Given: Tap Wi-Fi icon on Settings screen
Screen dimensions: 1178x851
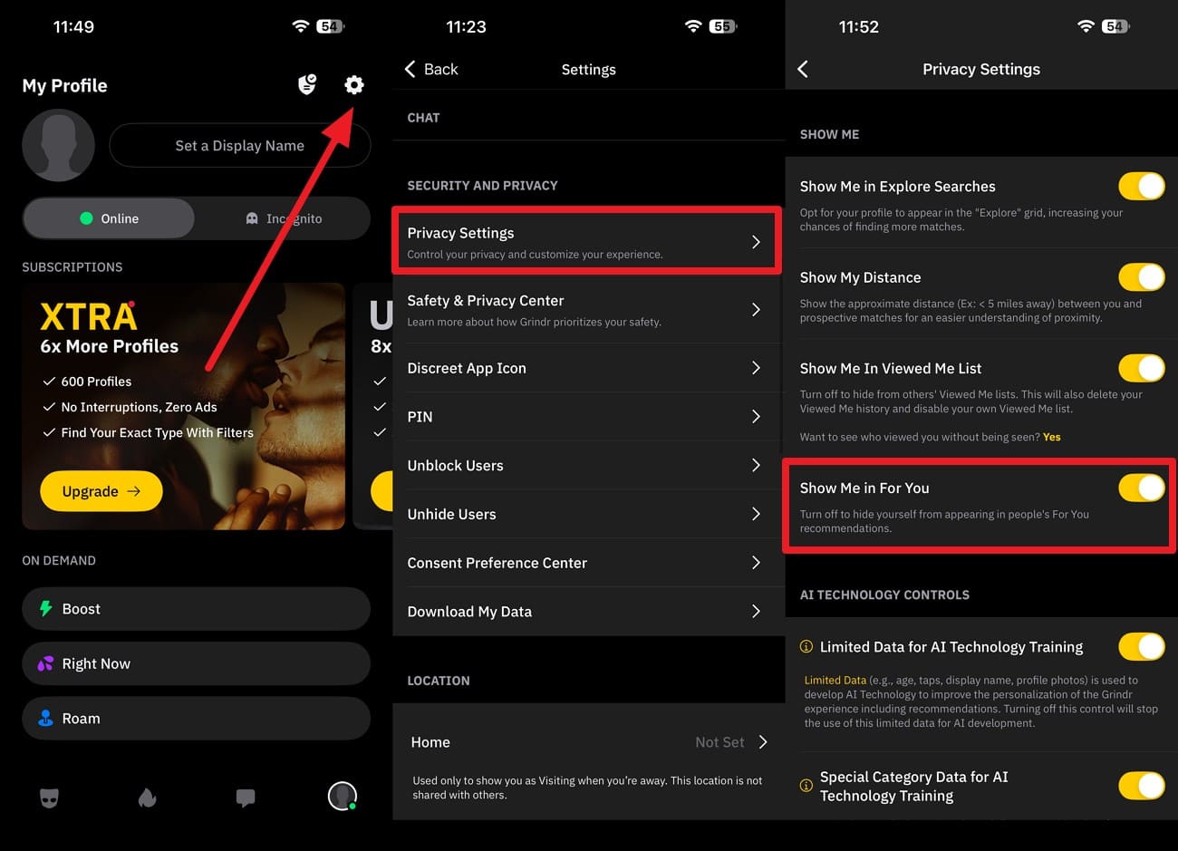Looking at the screenshot, I should coord(693,26).
